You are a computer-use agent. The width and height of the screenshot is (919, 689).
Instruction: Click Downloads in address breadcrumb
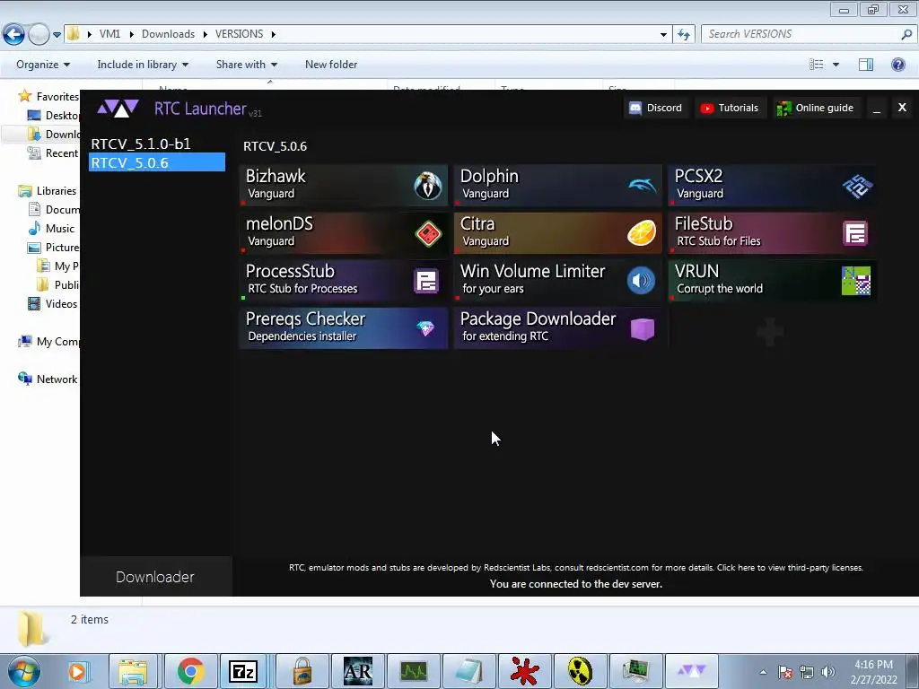pos(168,34)
